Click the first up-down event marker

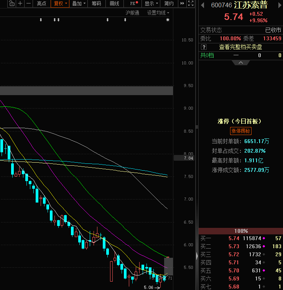pyautogui.click(x=41, y=20)
